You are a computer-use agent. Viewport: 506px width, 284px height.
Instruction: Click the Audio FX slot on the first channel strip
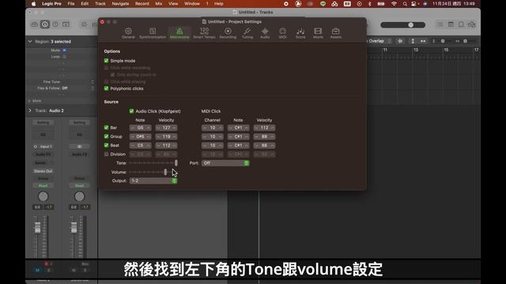tap(43, 155)
